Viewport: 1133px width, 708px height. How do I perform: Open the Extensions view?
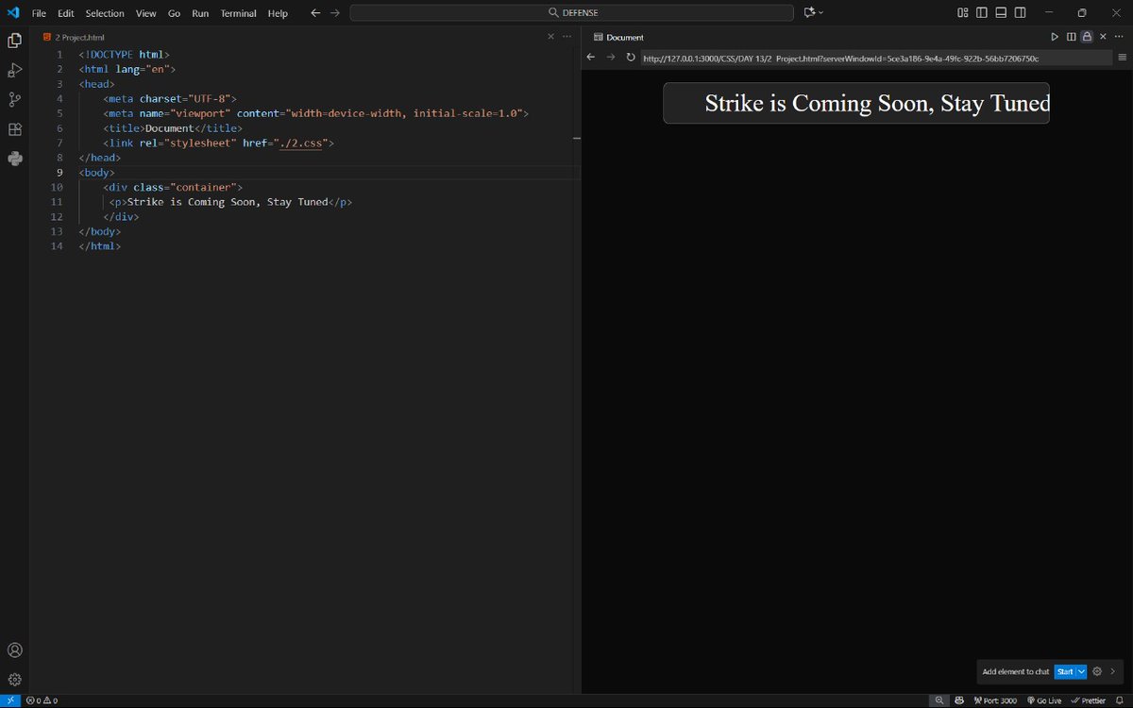(14, 129)
